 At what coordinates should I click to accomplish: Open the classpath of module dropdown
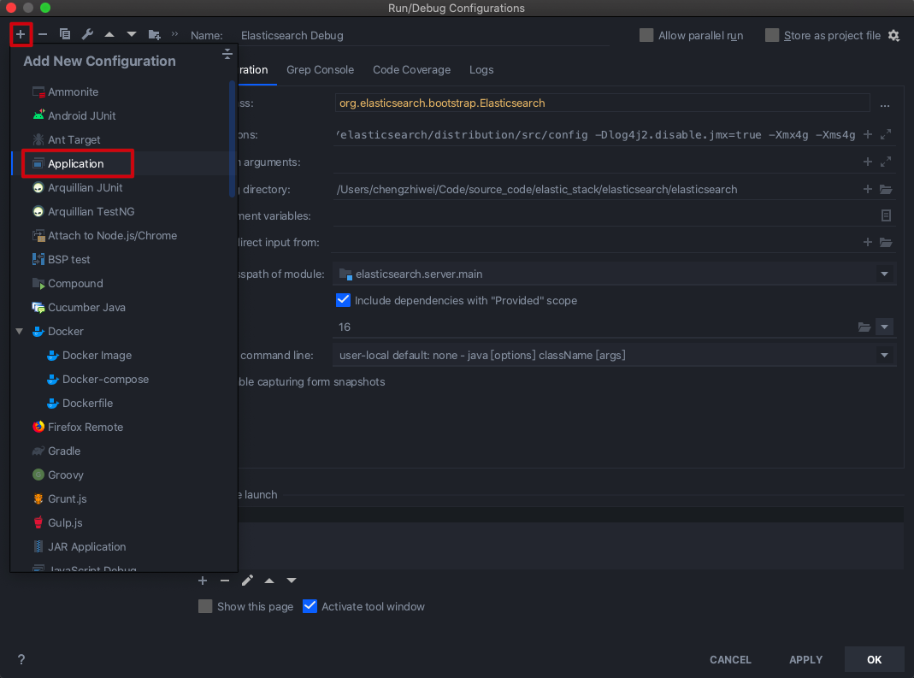coord(884,274)
